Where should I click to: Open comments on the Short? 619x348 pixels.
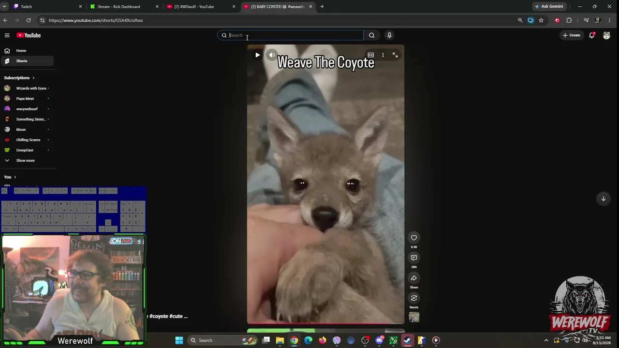point(414,258)
